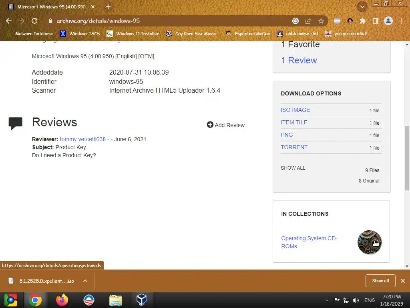Click the Reviews speech bubble icon
Image resolution: width=410 pixels, height=308 pixels.
tap(16, 124)
